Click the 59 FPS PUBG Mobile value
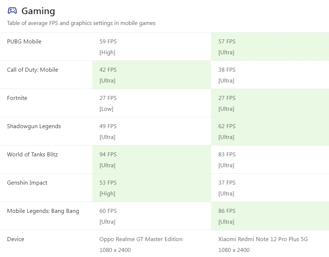 [108, 42]
